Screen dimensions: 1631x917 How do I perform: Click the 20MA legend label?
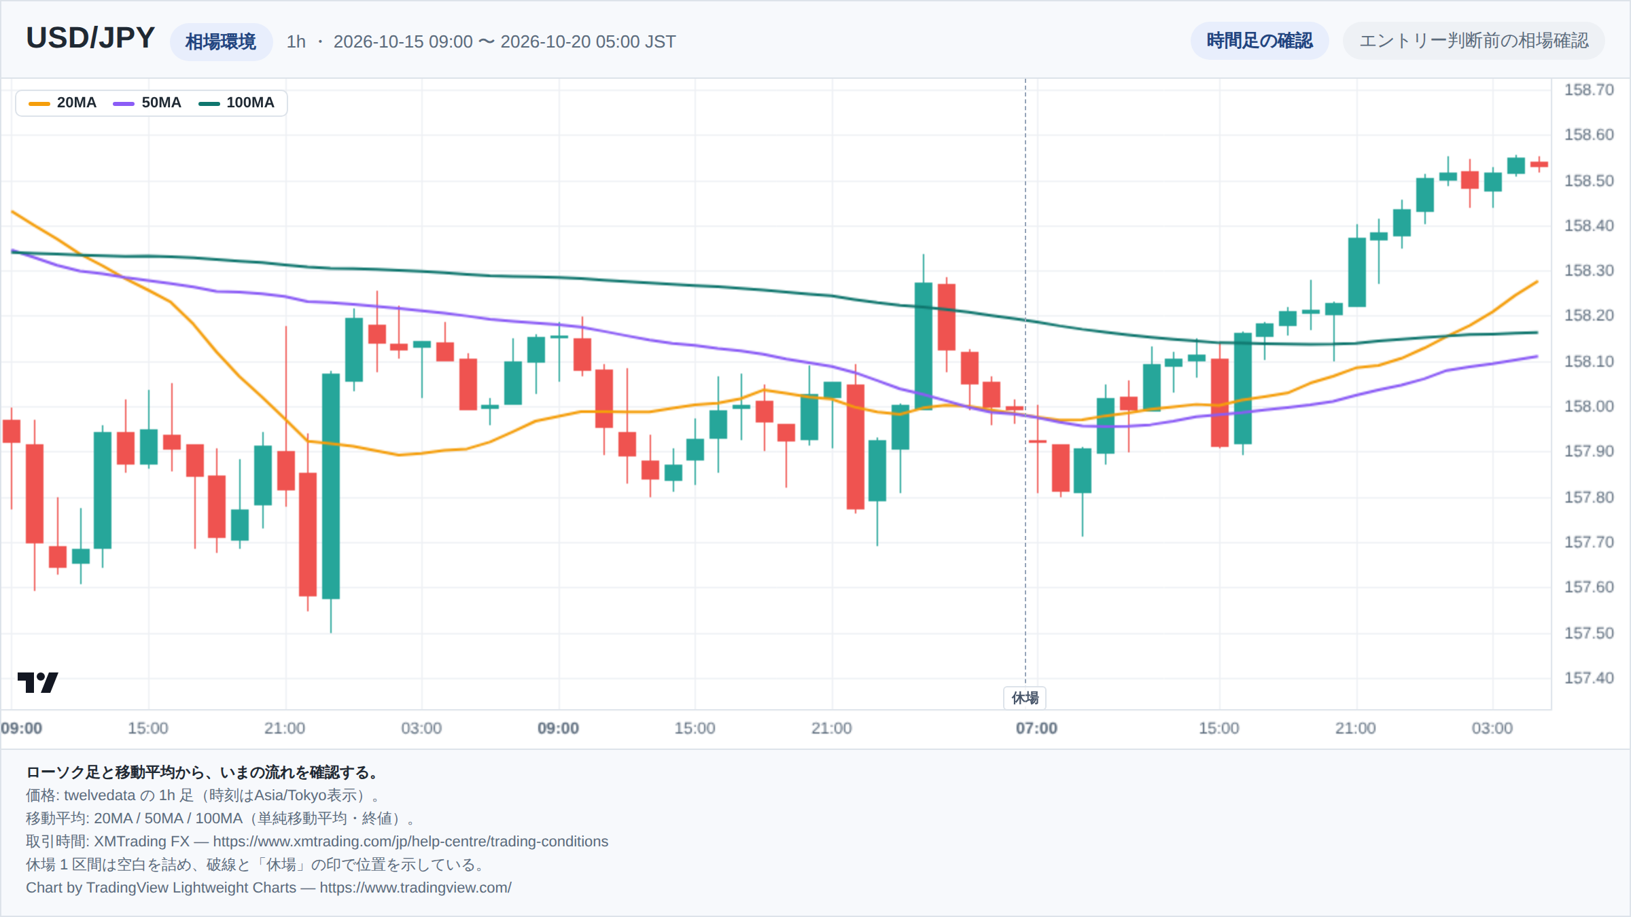[x=77, y=103]
